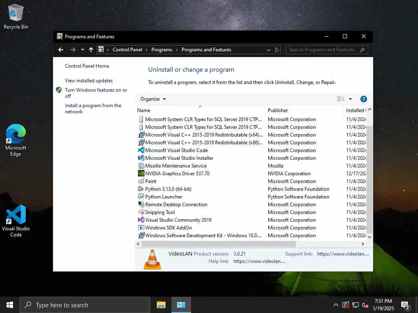This screenshot has height=313, width=418.
Task: Open recent locations dropdown arrow
Action: [82, 50]
